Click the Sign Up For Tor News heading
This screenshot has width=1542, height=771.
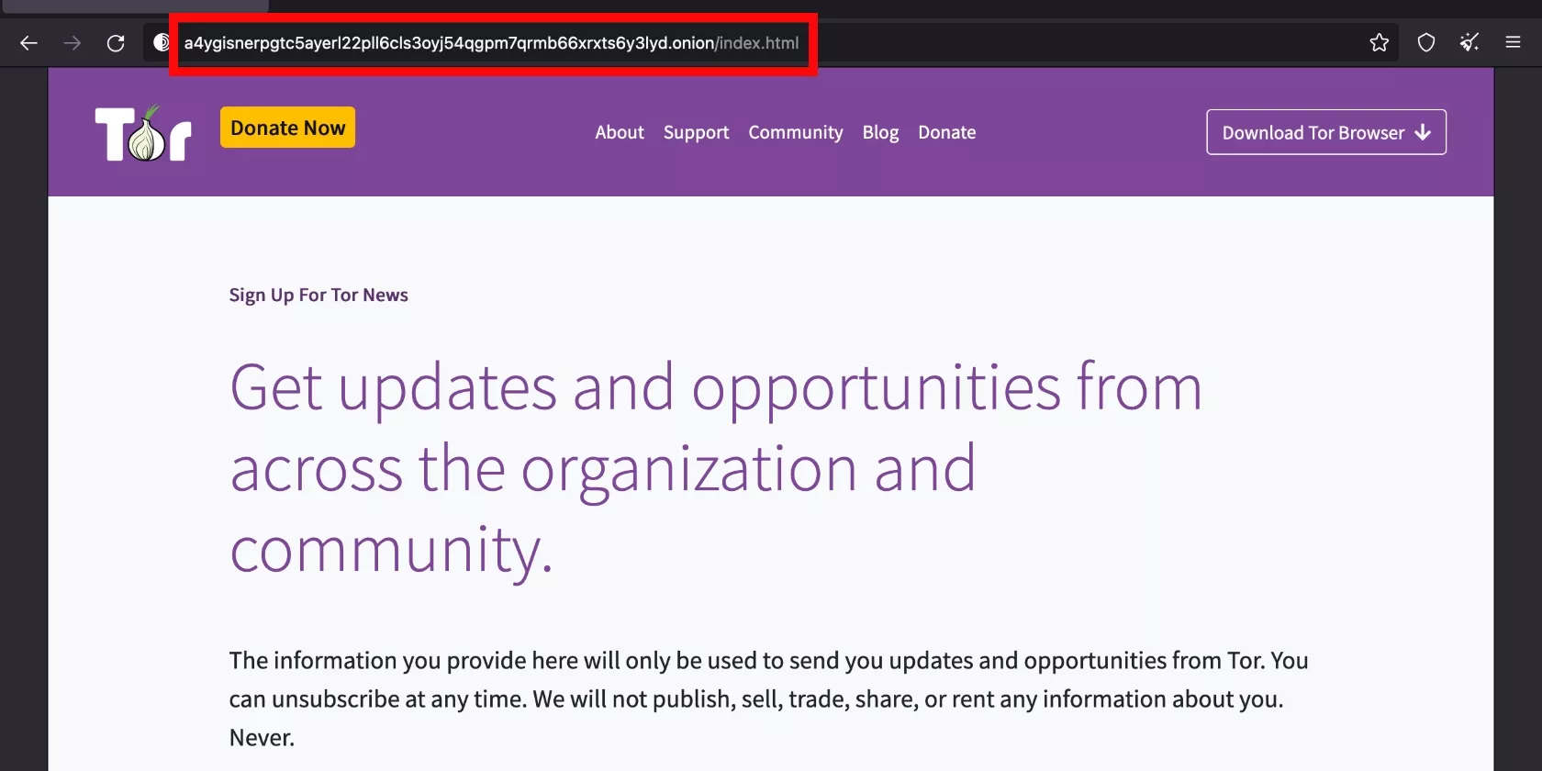pyautogui.click(x=318, y=295)
